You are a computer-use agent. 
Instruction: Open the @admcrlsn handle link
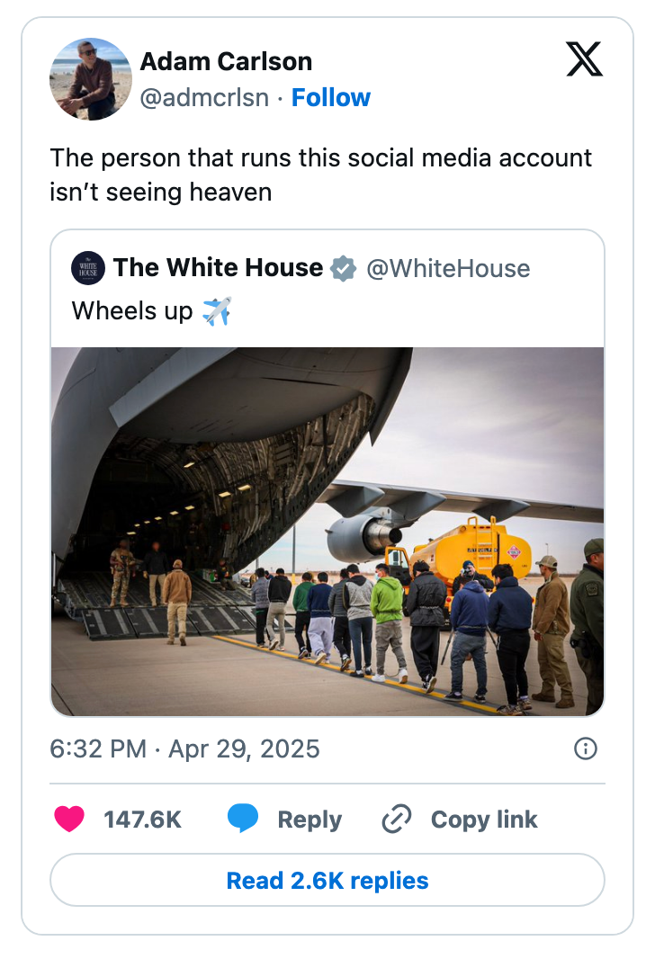coord(208,97)
